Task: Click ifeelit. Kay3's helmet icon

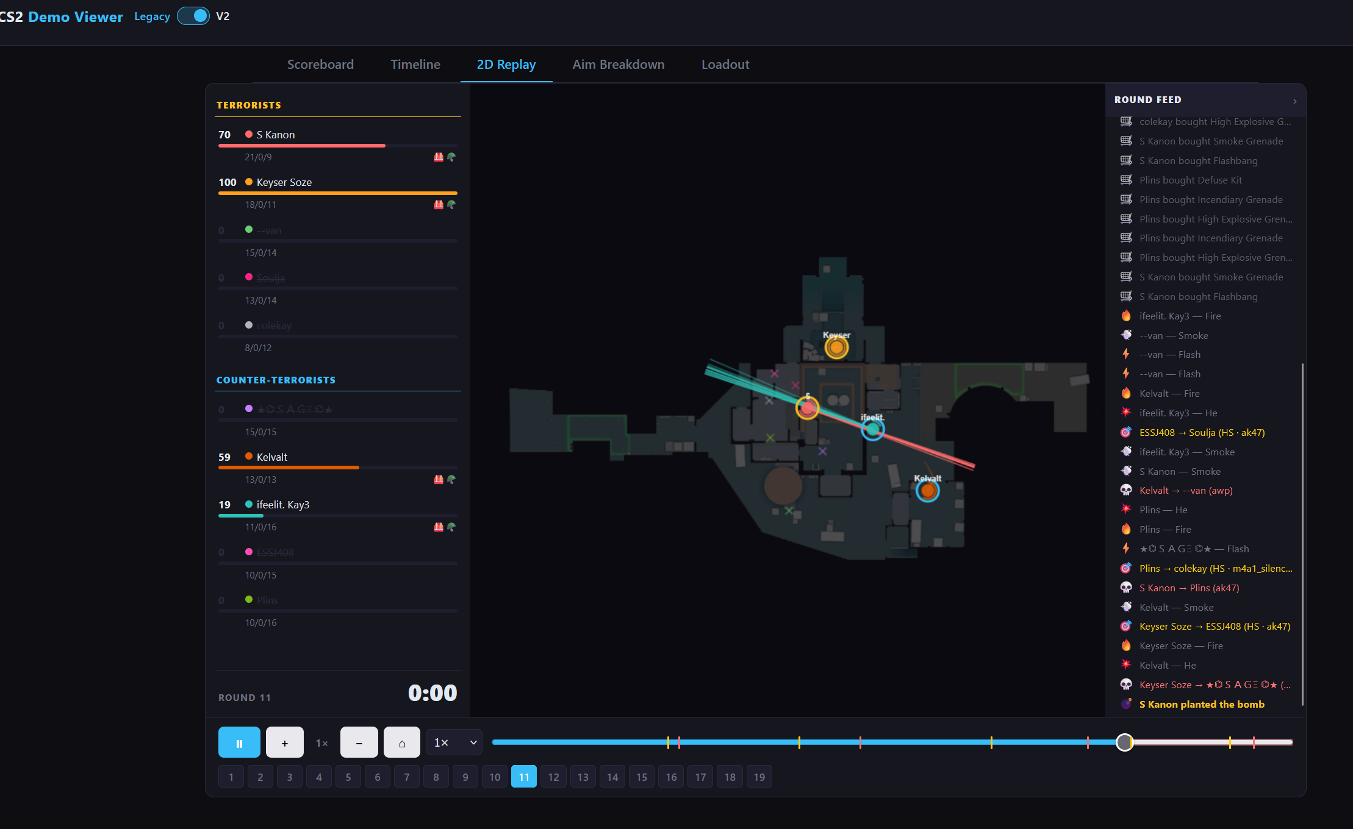Action: (x=451, y=527)
